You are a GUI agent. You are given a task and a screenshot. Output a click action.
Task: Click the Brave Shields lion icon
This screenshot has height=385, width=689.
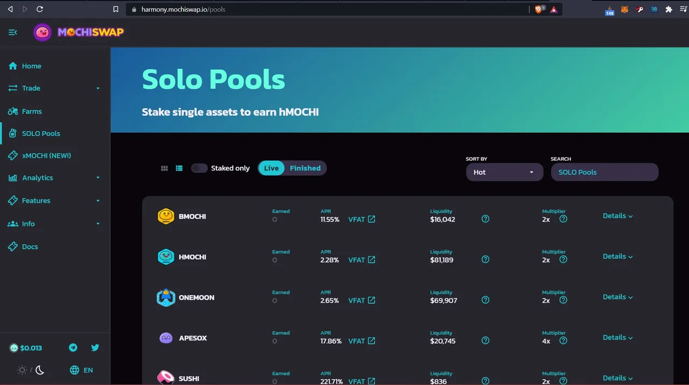point(539,9)
